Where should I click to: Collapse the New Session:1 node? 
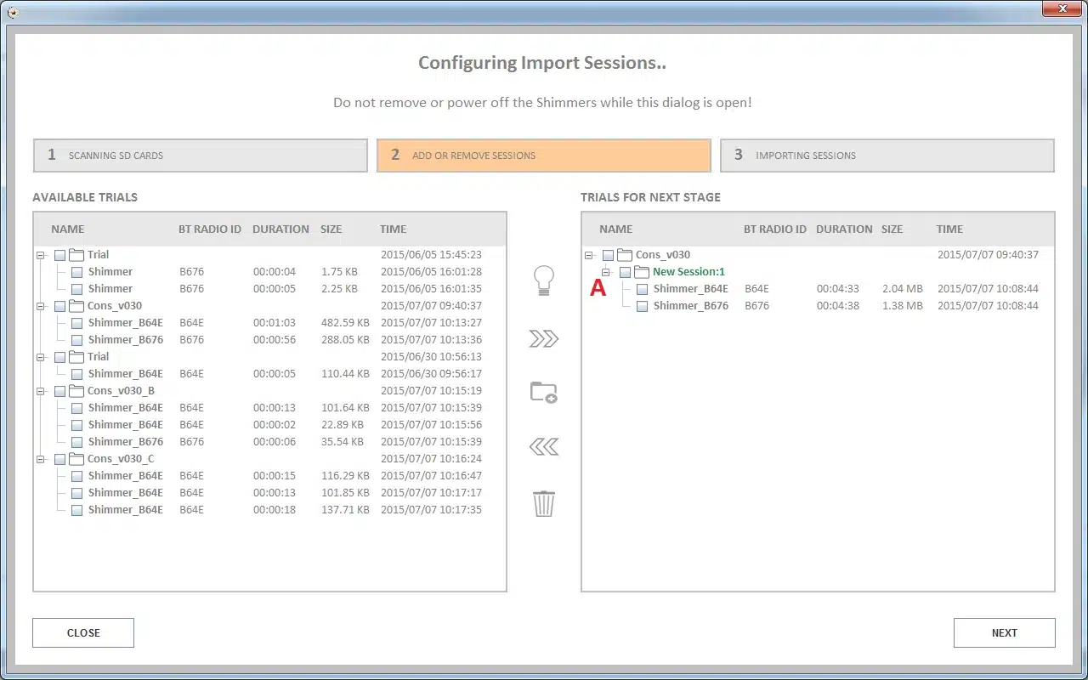pos(606,272)
